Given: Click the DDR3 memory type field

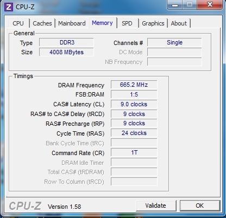Looking at the screenshot, I should coord(66,42).
